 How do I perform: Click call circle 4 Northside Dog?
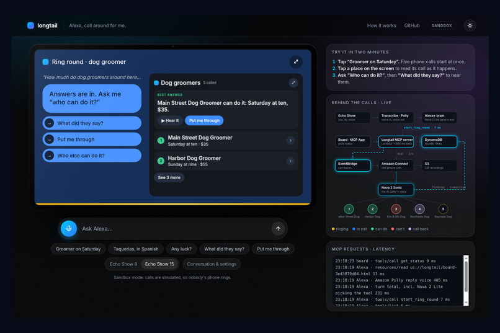click(419, 209)
